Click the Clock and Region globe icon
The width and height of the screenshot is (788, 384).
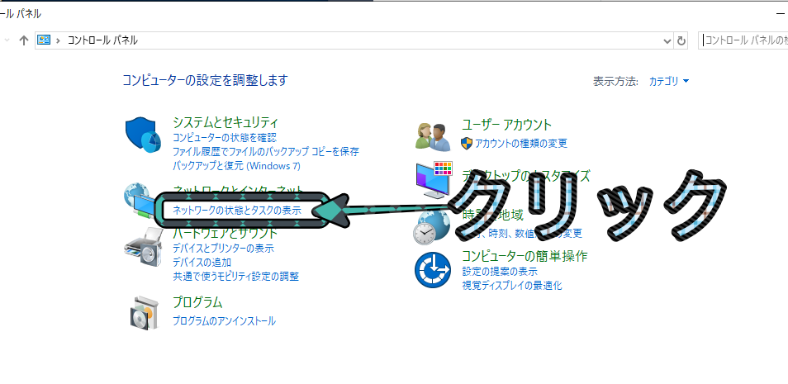428,227
